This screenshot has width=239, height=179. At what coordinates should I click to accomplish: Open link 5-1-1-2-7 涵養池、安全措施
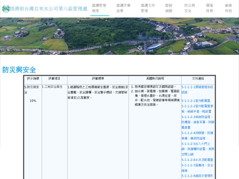click(x=197, y=168)
